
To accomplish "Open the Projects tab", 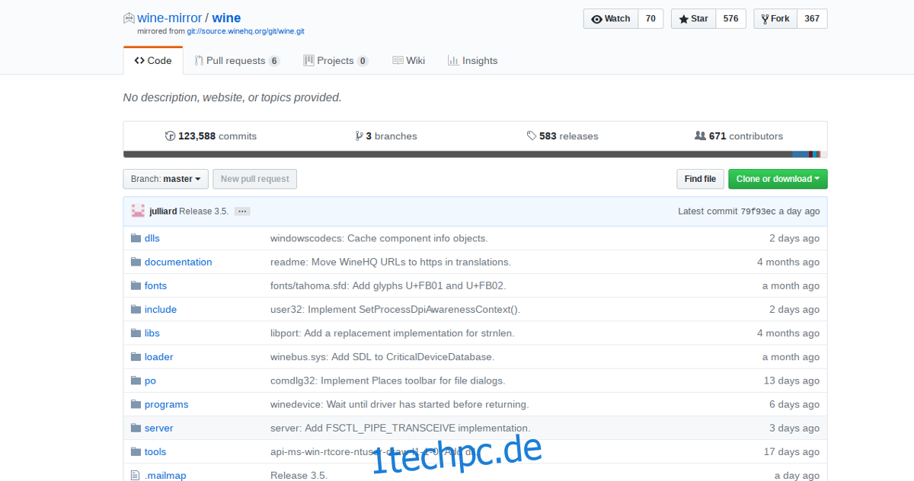I will (336, 61).
